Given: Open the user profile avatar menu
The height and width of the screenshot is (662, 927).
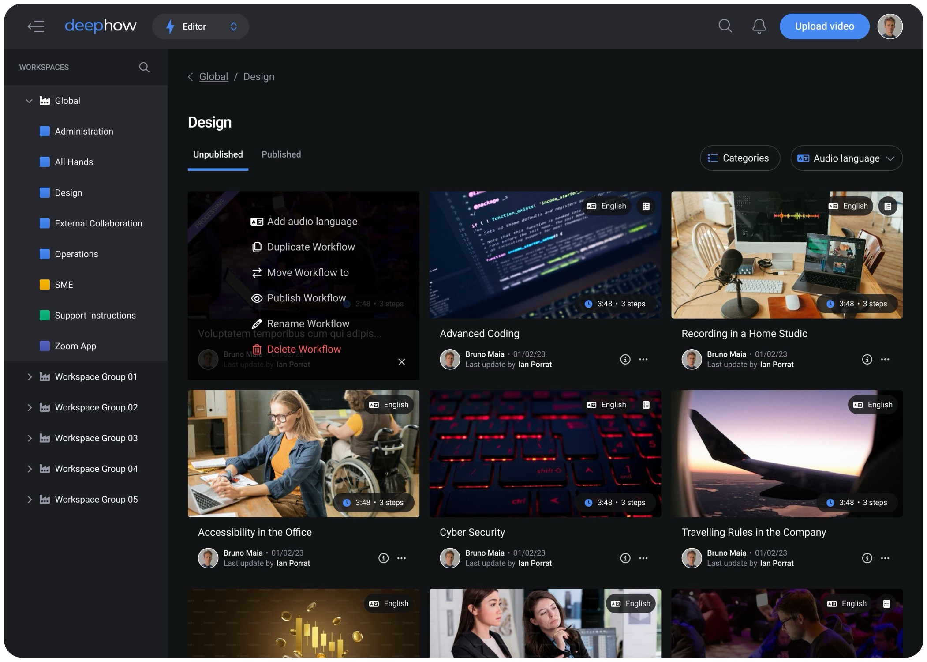Looking at the screenshot, I should coord(890,26).
